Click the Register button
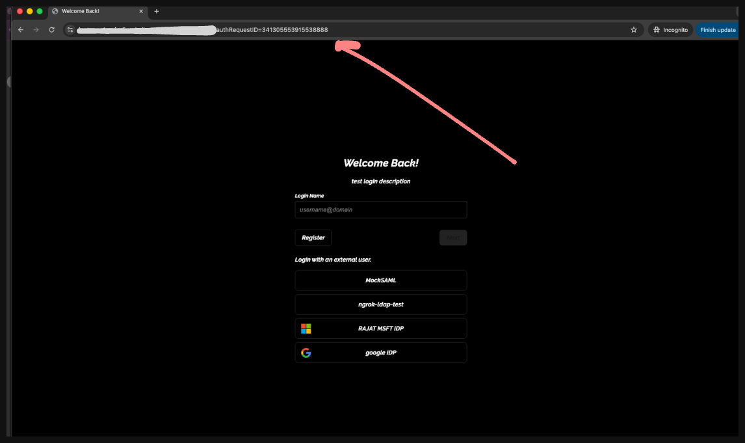This screenshot has height=443, width=745. pos(313,237)
